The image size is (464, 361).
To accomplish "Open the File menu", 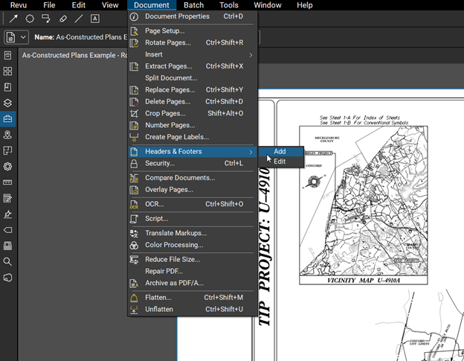I will point(49,5).
